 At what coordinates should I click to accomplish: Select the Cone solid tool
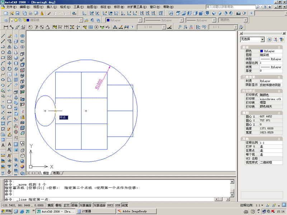click(16, 52)
